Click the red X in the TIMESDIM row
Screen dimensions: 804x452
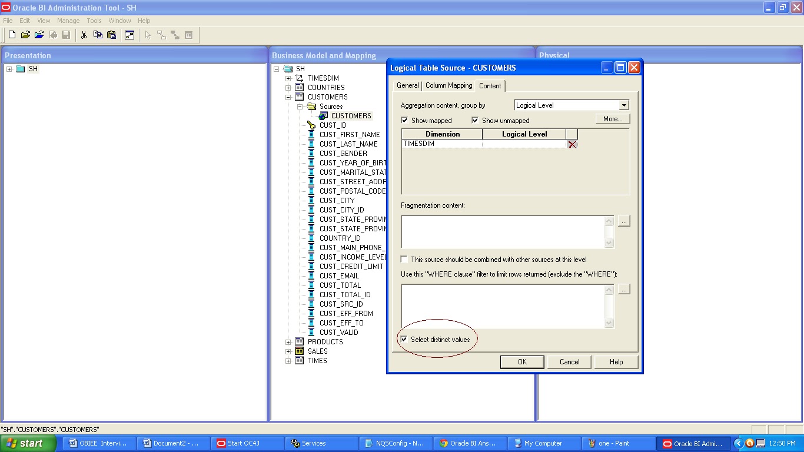(572, 144)
